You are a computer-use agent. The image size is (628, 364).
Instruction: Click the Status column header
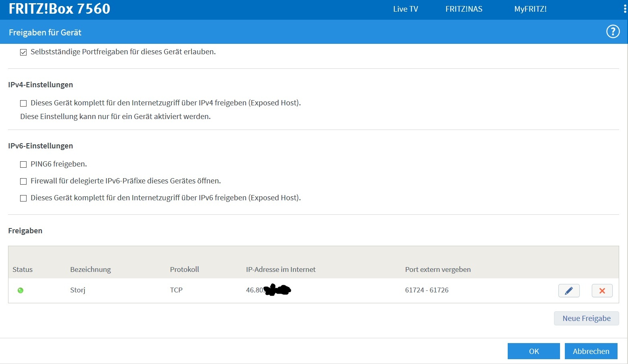click(23, 269)
